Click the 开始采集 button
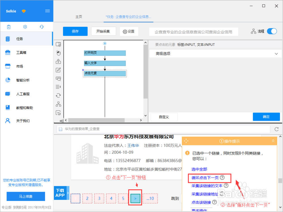 (103, 31)
